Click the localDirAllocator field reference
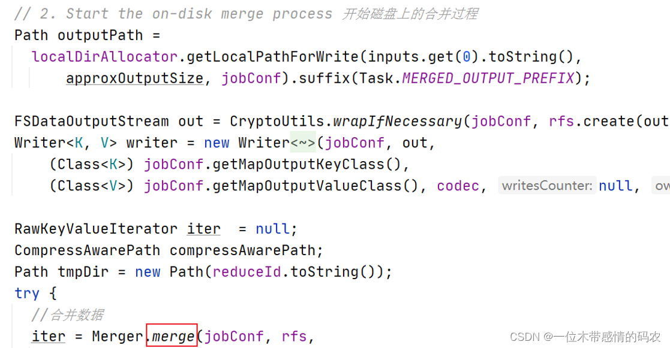Viewport: 670px width, 348px height. pos(105,57)
